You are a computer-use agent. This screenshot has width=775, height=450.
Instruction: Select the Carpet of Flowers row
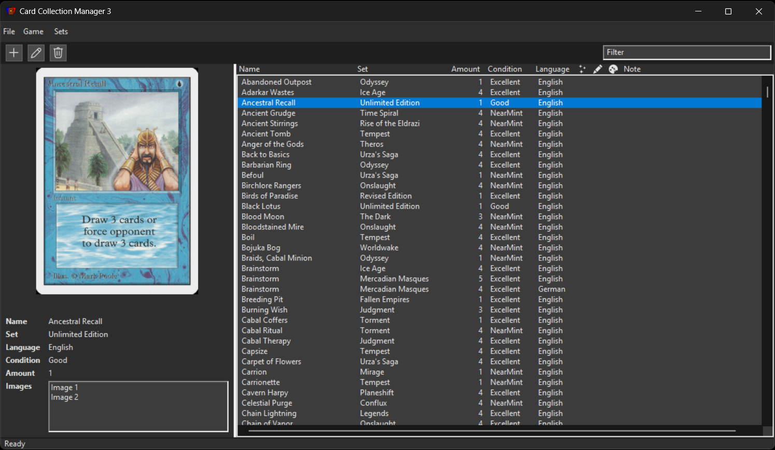500,361
